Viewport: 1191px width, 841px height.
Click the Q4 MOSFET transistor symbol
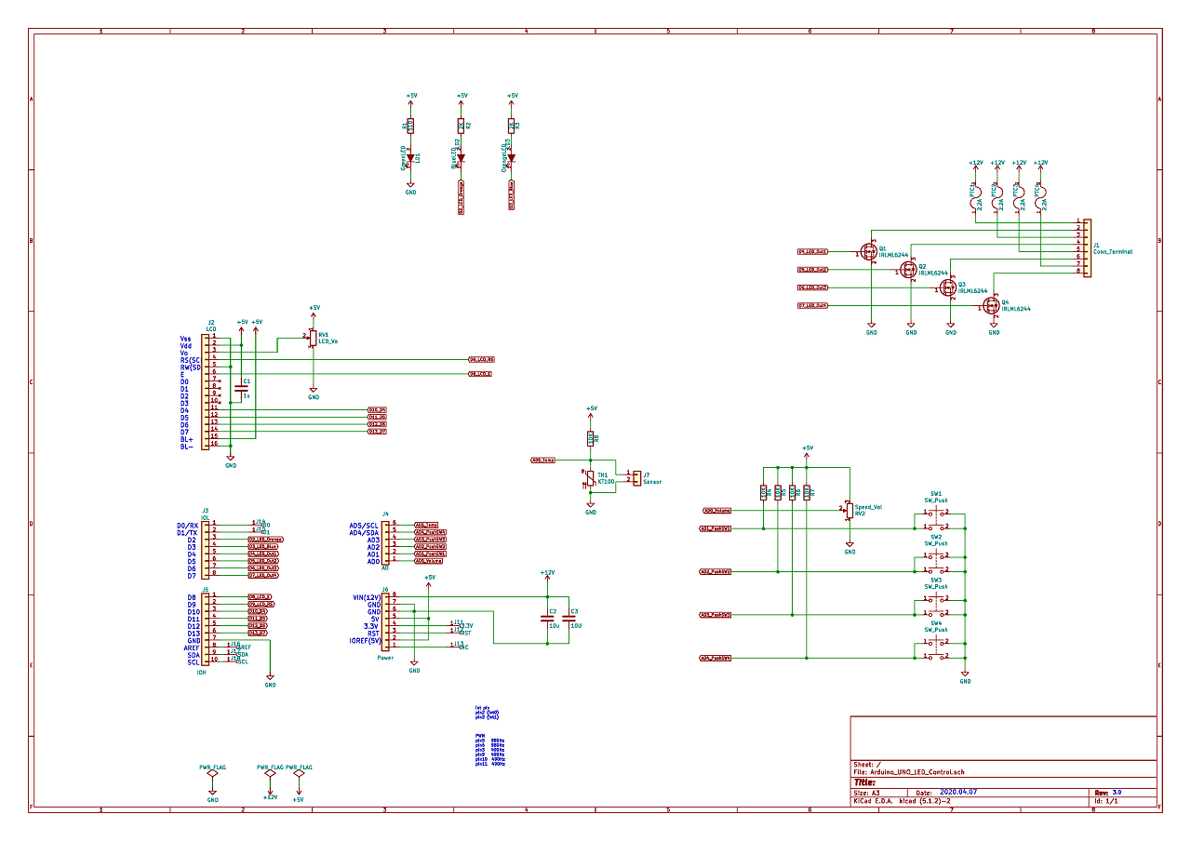tap(992, 305)
